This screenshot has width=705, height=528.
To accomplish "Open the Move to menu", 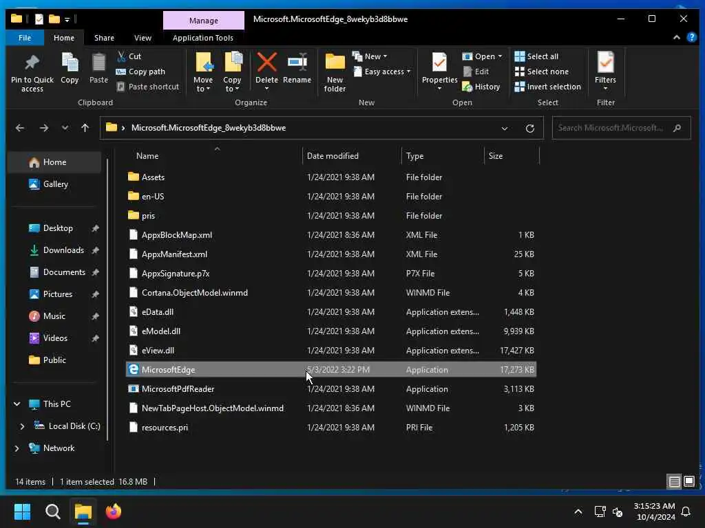I will click(x=203, y=71).
